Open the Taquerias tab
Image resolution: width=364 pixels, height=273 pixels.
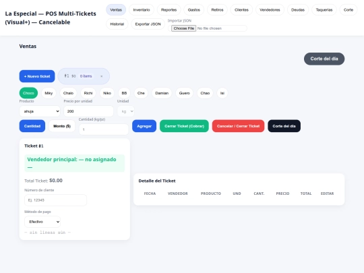pos(324,9)
